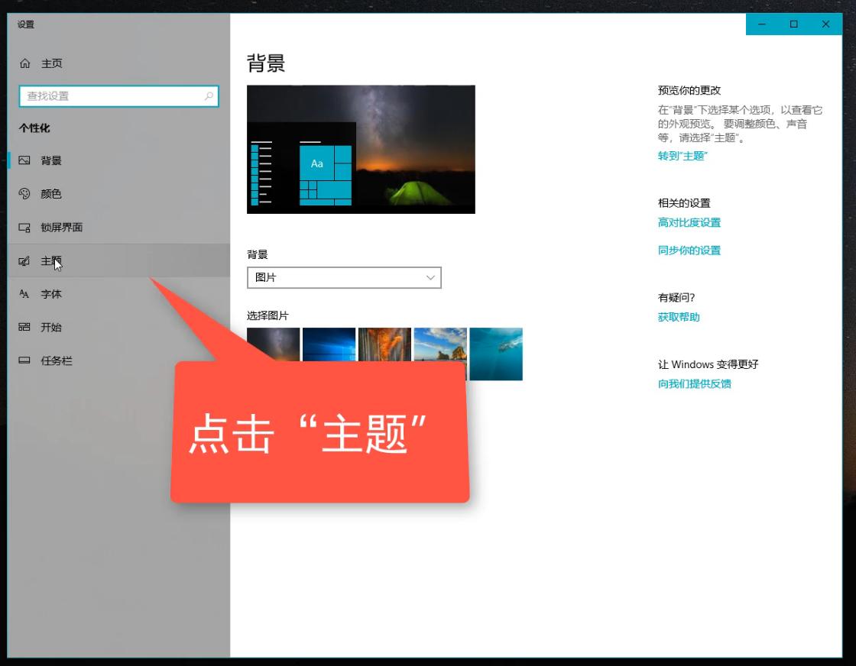Click inside the 查找设置 search field
Screen dimensions: 856x666
pos(115,96)
